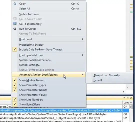This screenshot has width=135, height=122.
Task: Open the window position dropdown arrow icon
Action: point(124,98)
